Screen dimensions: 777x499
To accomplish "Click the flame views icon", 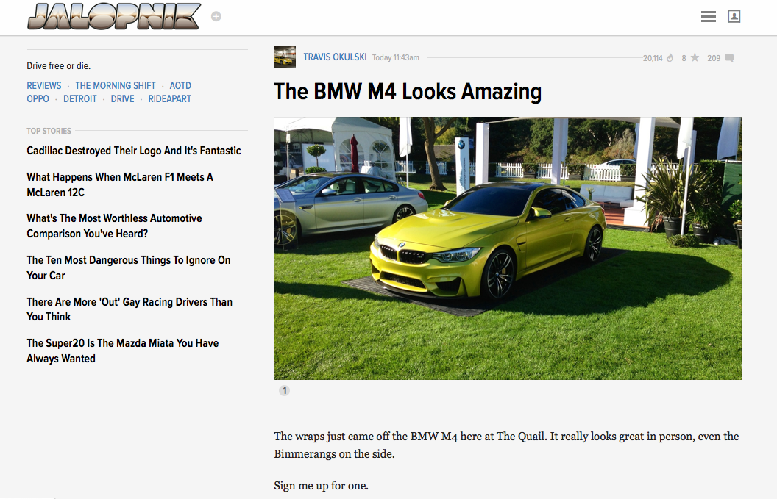I will coord(670,58).
